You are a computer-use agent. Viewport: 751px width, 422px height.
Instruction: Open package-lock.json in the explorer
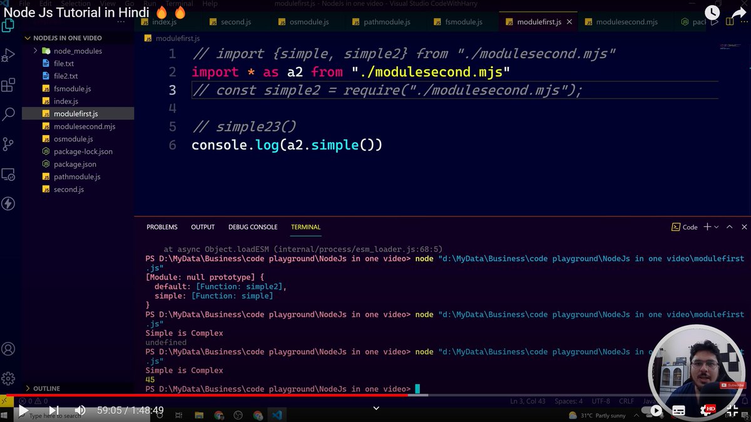pos(77,151)
